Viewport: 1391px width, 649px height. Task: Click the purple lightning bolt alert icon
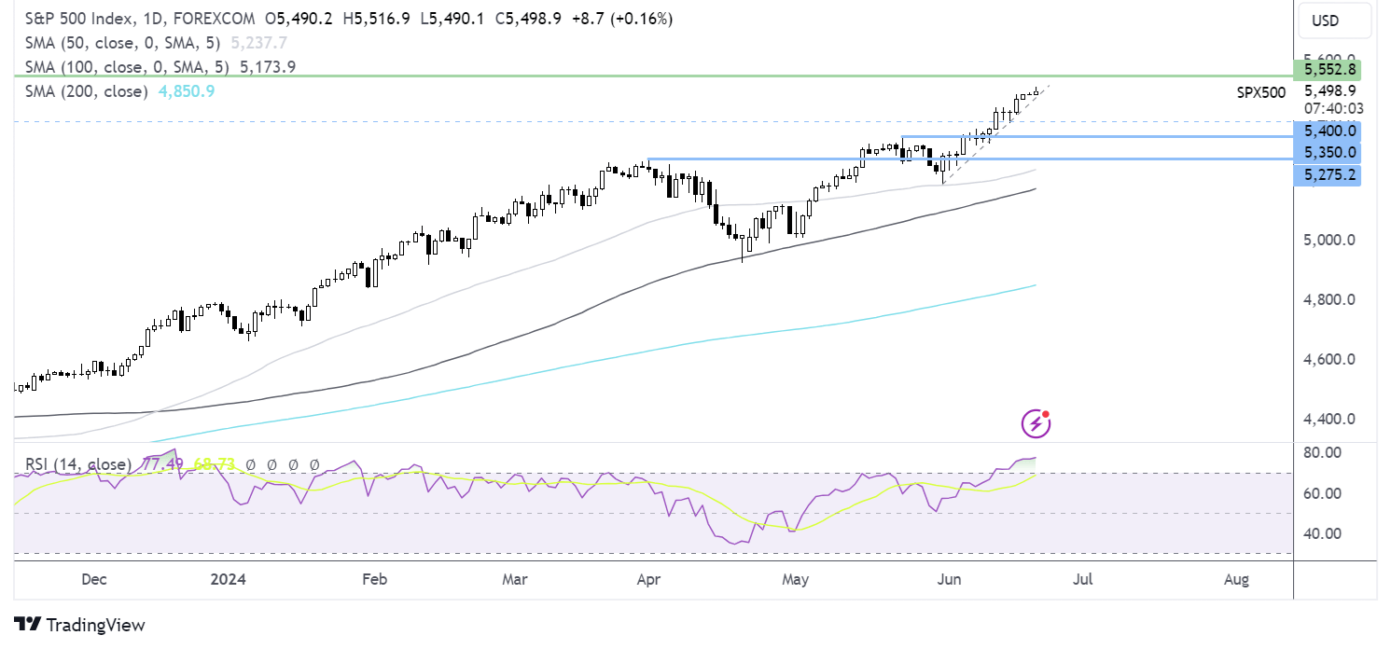click(1036, 424)
